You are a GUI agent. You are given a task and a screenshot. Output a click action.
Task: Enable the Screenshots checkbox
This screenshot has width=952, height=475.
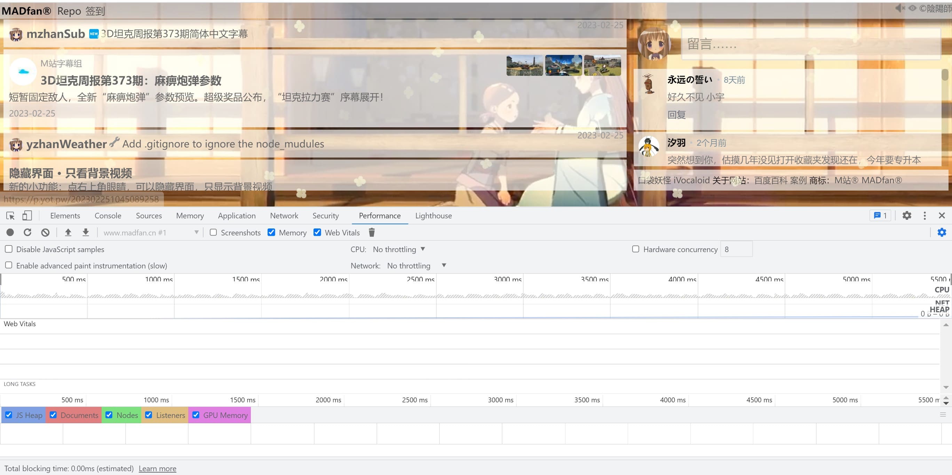(x=213, y=232)
